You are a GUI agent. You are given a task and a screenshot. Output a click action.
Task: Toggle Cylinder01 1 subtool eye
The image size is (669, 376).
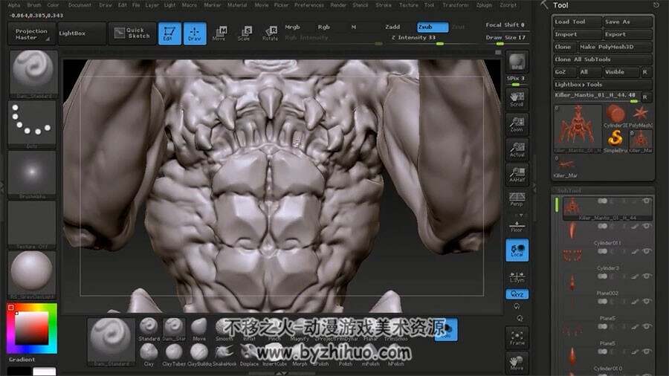point(647,227)
